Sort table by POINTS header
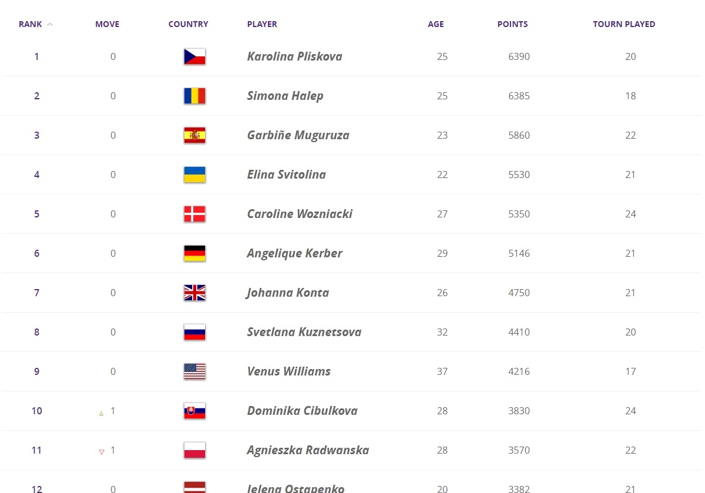Viewport: 705px width, 493px height. 512,24
